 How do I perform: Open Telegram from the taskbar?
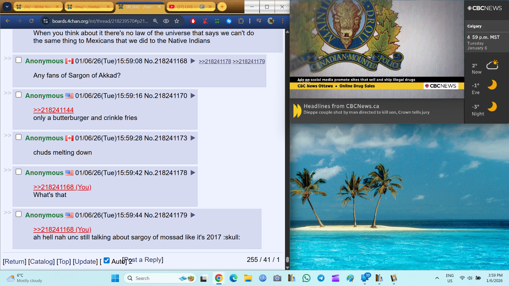coord(321,278)
